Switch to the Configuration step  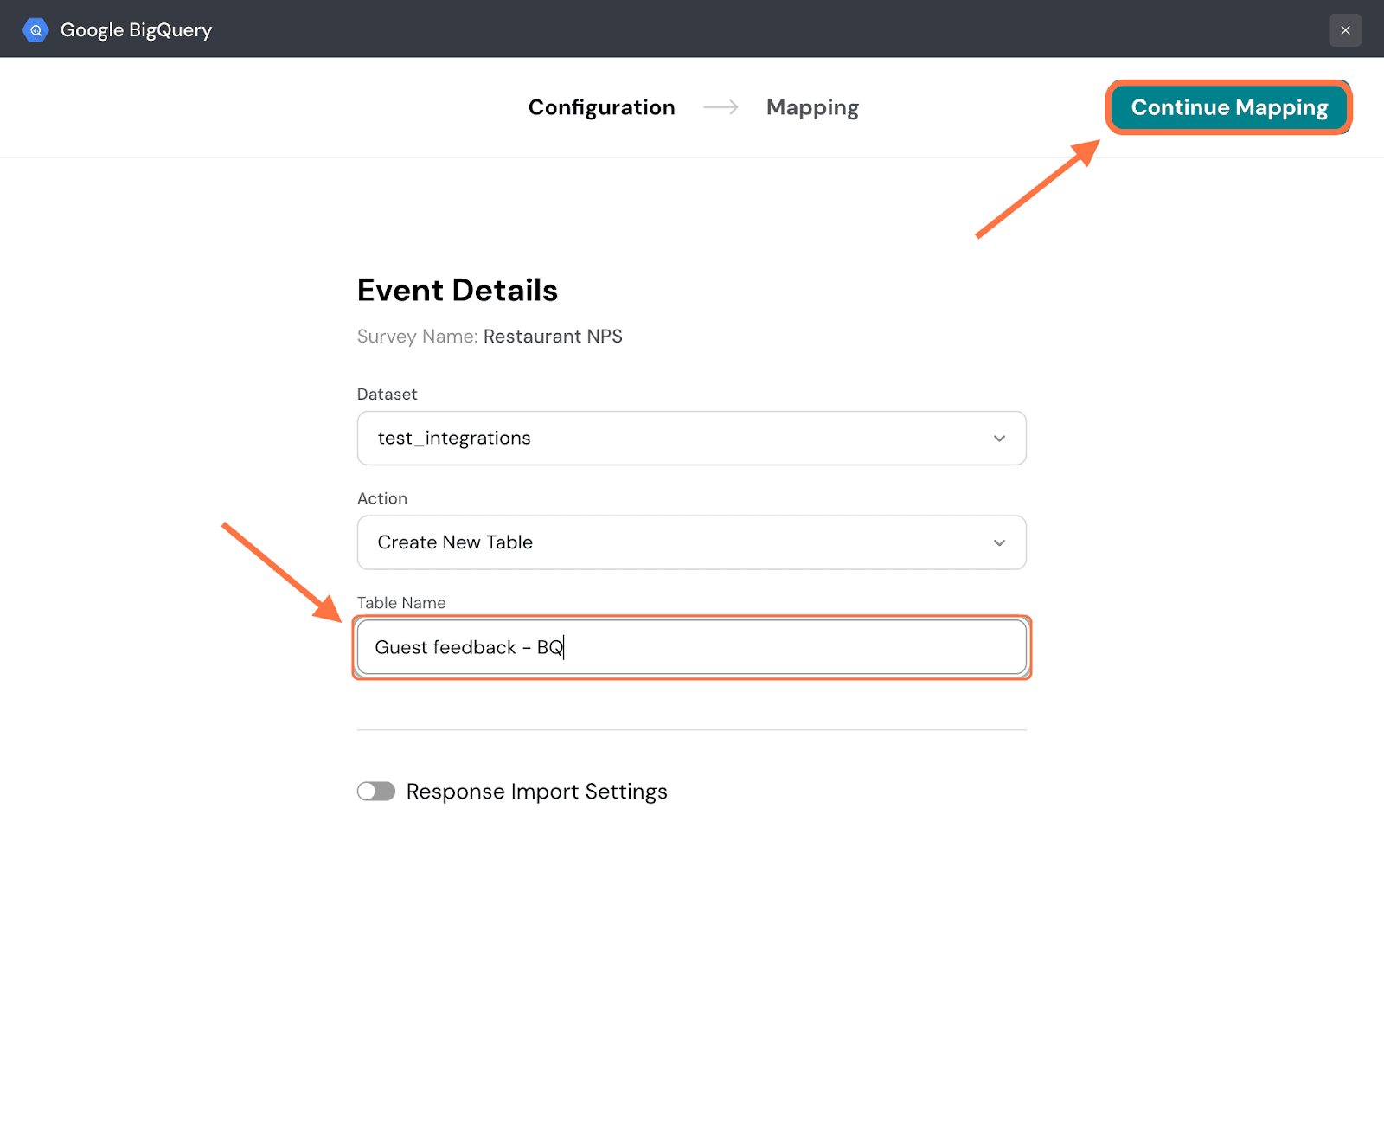click(x=601, y=107)
